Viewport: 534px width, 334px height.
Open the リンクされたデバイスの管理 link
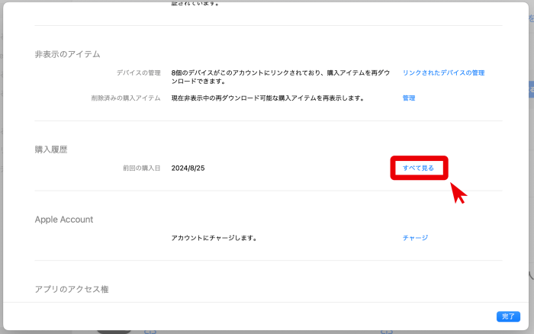pyautogui.click(x=443, y=73)
